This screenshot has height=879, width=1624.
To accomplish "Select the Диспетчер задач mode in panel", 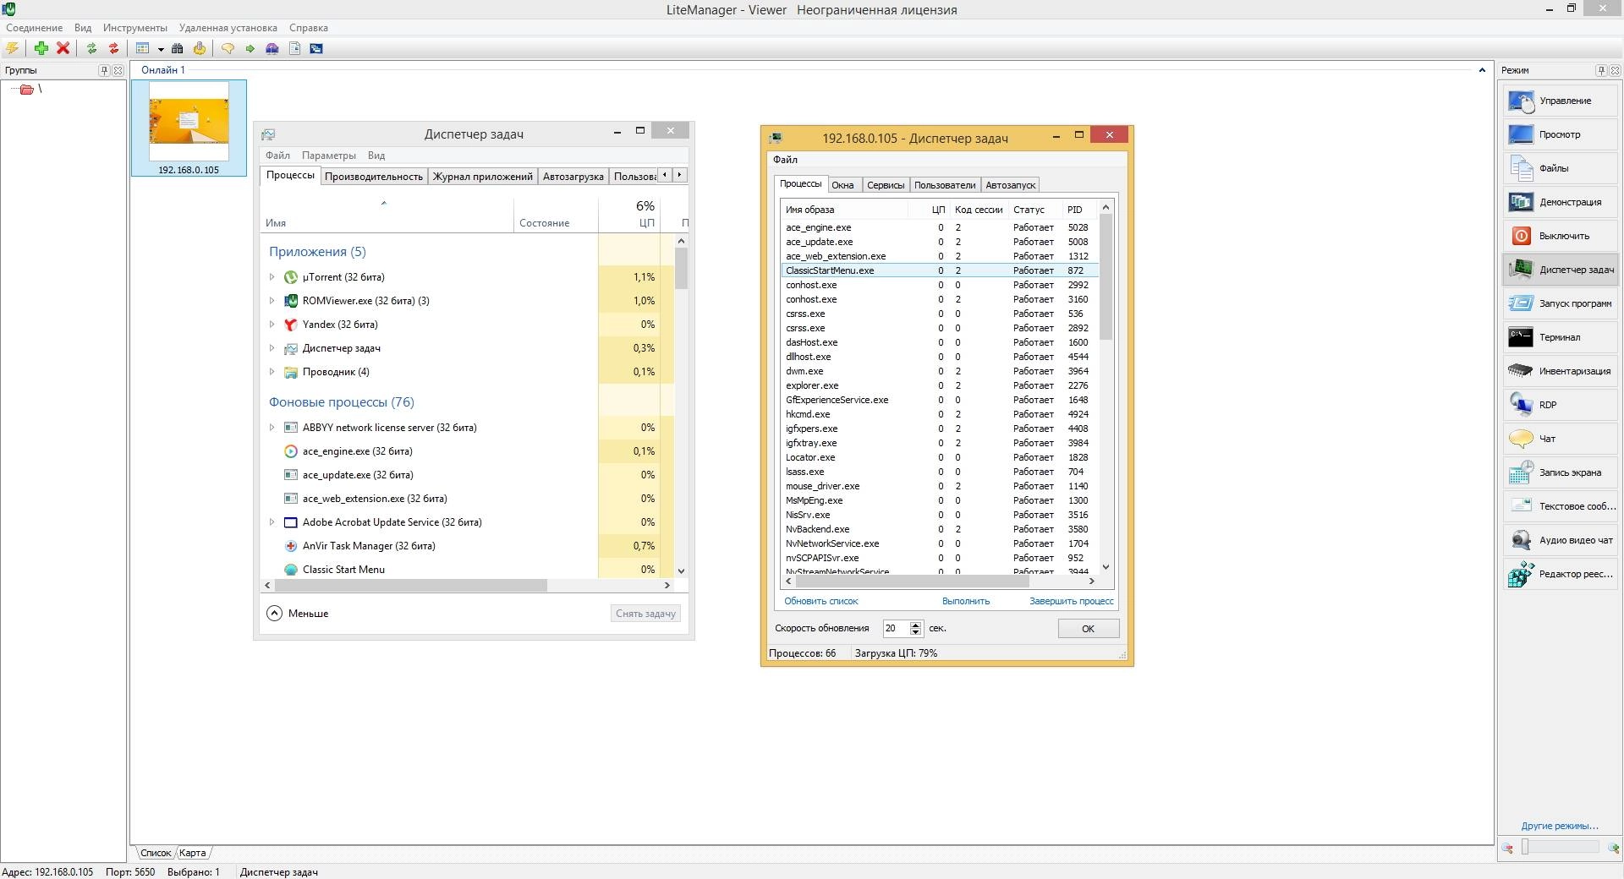I will [1561, 270].
